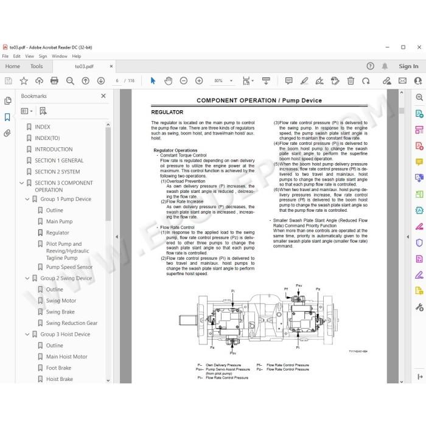Screen dimensions: 426x426
Task: Click the Save file icon
Action: point(8,81)
